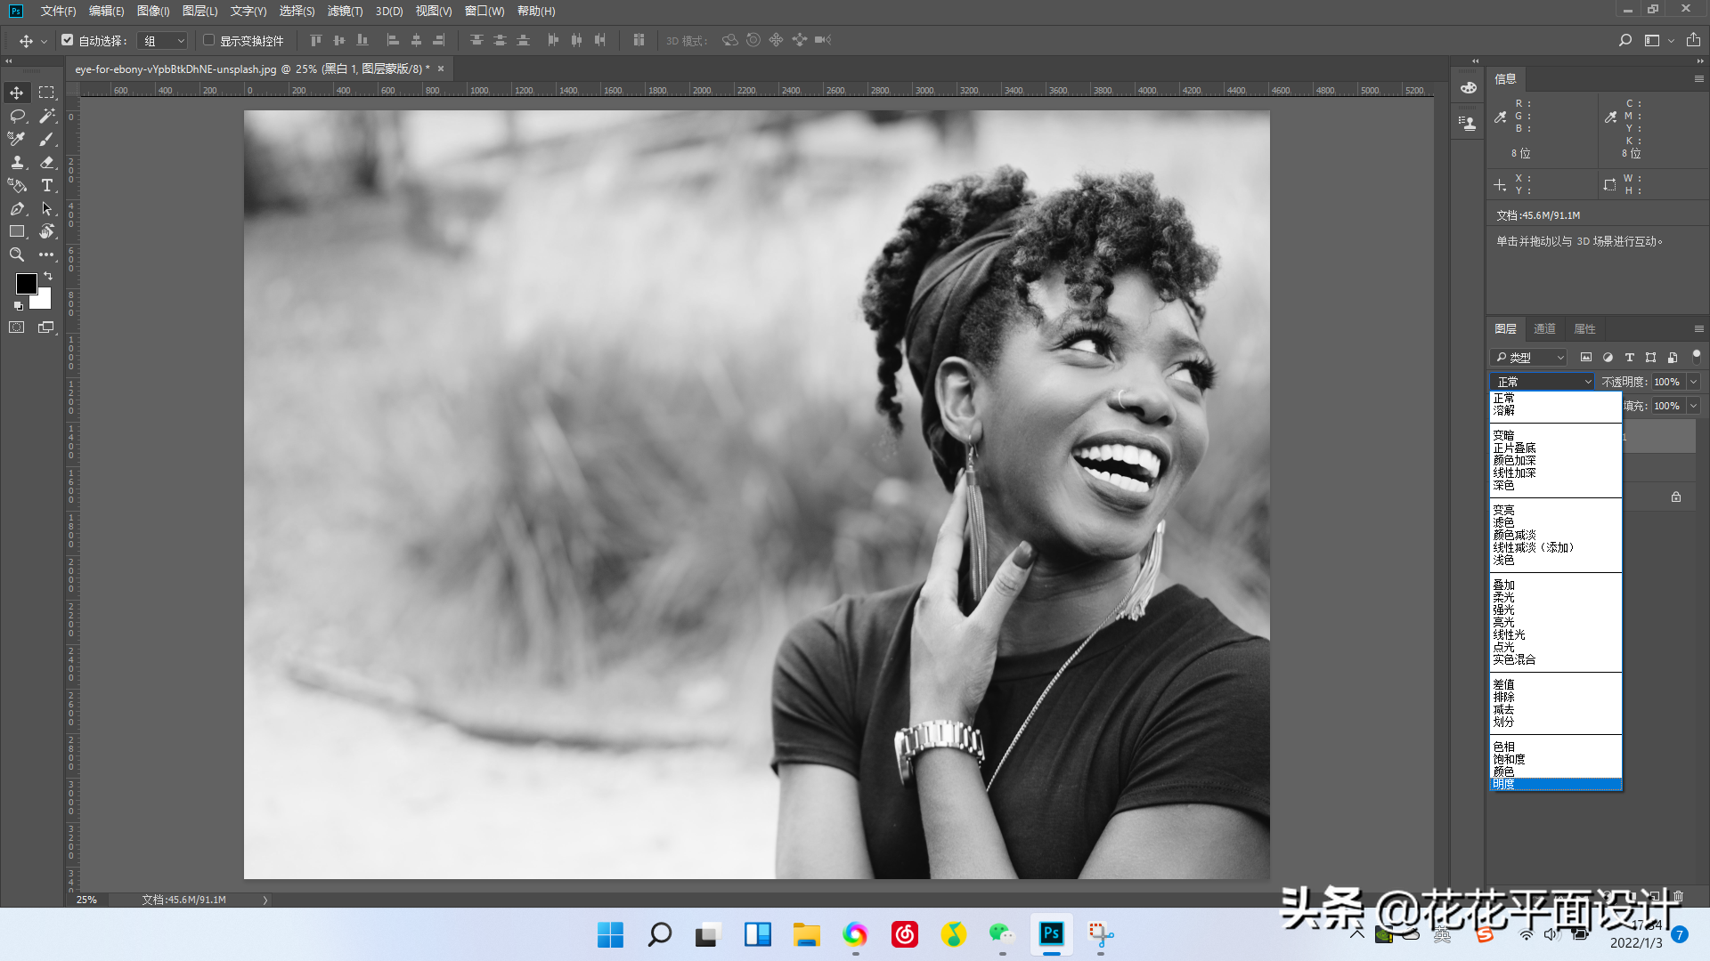The width and height of the screenshot is (1710, 961).
Task: Open the 类型 layer filter dropdown
Action: click(1528, 357)
